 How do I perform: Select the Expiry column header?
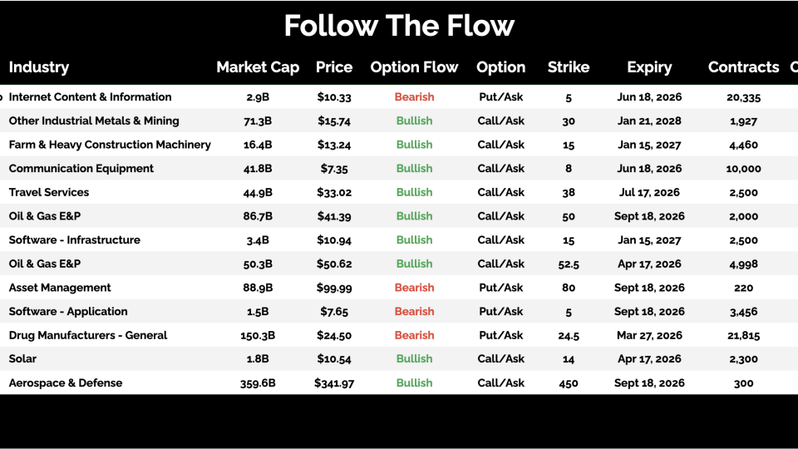click(x=649, y=67)
